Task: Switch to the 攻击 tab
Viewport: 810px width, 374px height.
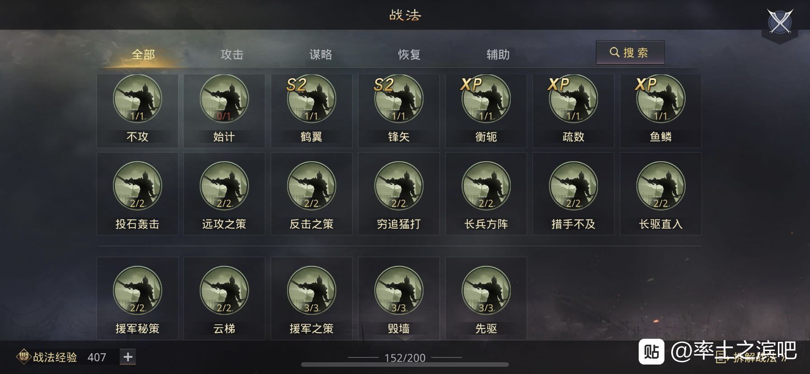Action: (x=232, y=55)
